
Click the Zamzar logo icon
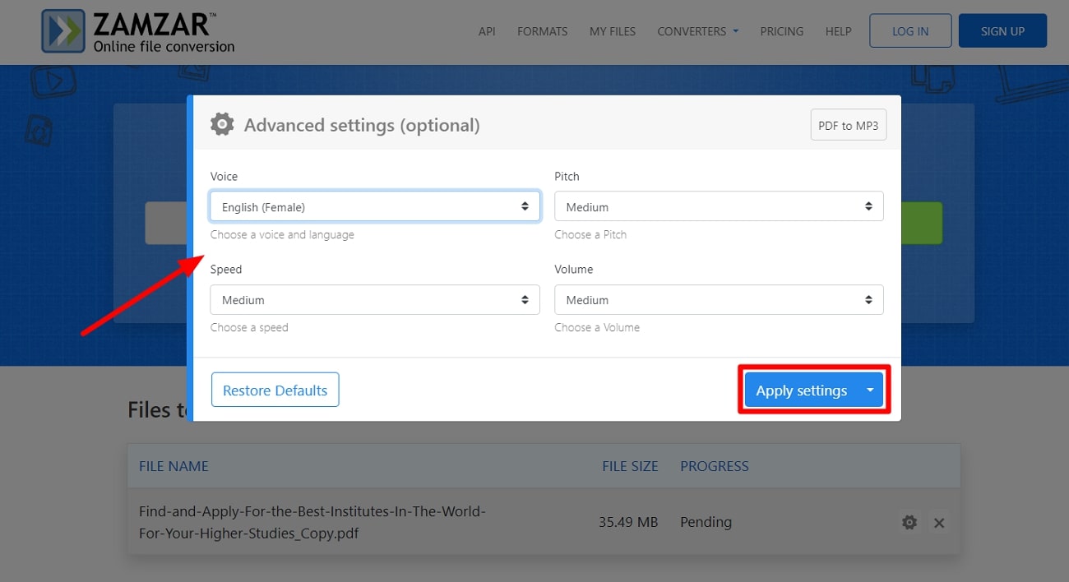tap(63, 31)
